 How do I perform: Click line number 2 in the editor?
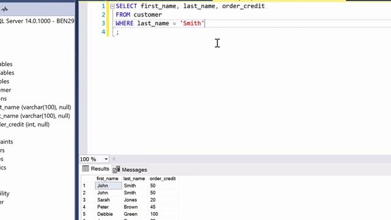point(103,15)
